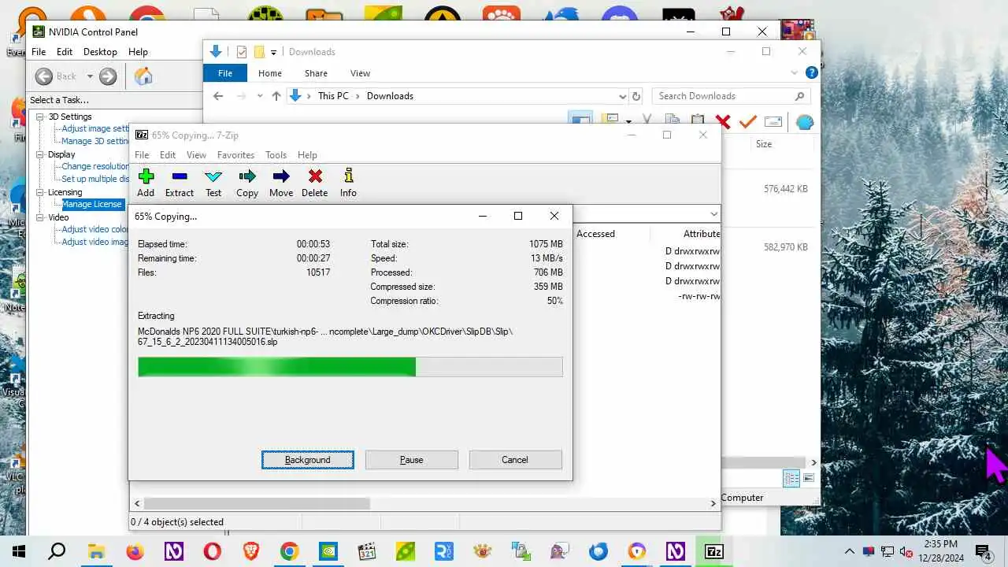Click the Back arrow in Downloads window

(x=218, y=96)
